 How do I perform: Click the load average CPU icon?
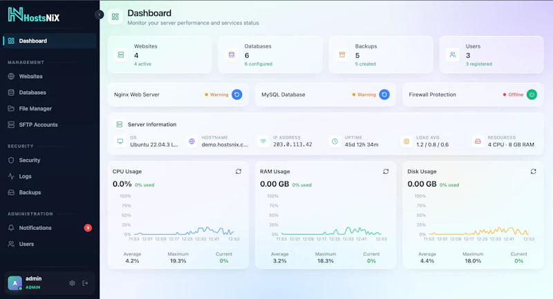[406, 142]
